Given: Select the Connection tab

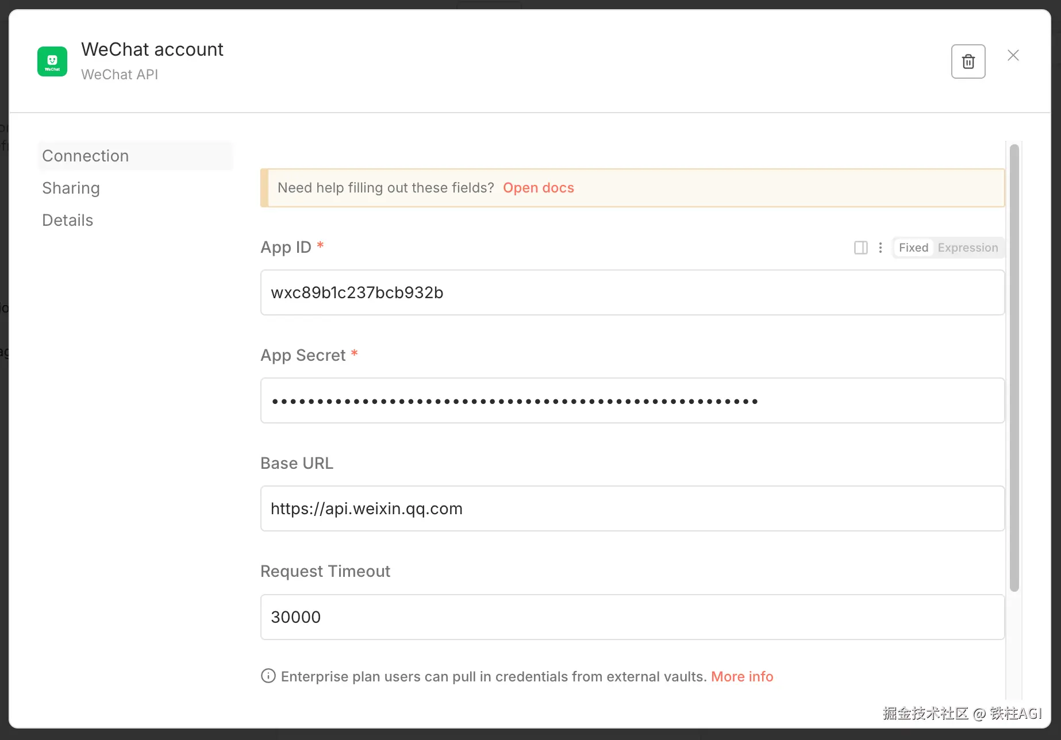Looking at the screenshot, I should pos(136,156).
